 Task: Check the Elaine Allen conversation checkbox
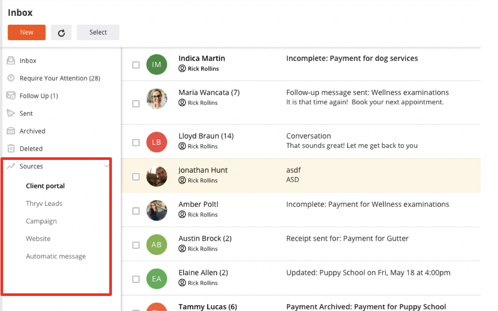[136, 279]
